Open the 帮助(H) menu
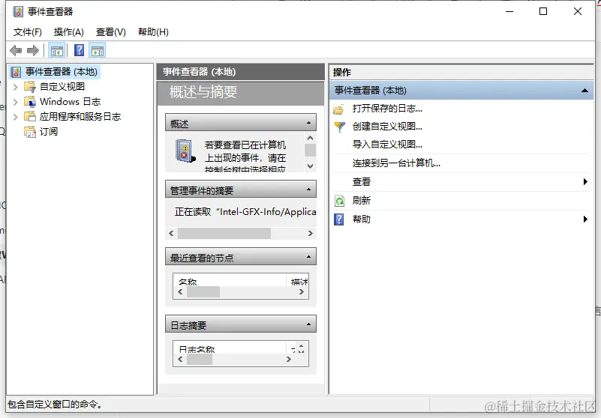Screen dimensions: 601x418 (153, 32)
